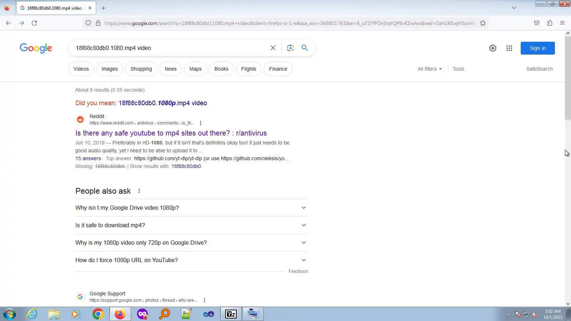Image resolution: width=571 pixels, height=321 pixels.
Task: Click the volume icon in system tray
Action: coord(535,314)
